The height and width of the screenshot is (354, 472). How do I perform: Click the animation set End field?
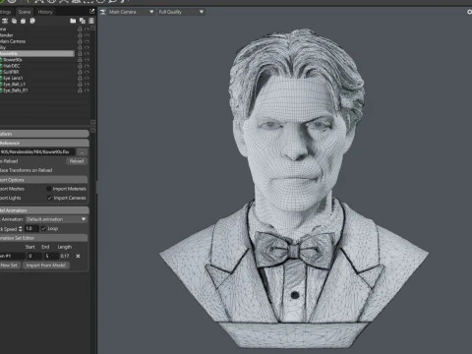click(51, 256)
